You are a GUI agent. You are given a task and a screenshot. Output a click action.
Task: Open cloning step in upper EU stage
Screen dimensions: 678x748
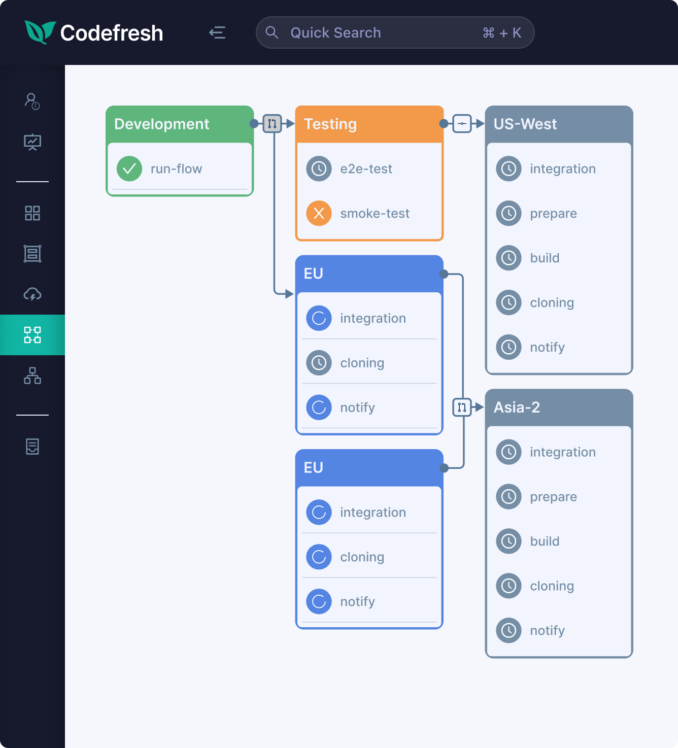point(369,363)
